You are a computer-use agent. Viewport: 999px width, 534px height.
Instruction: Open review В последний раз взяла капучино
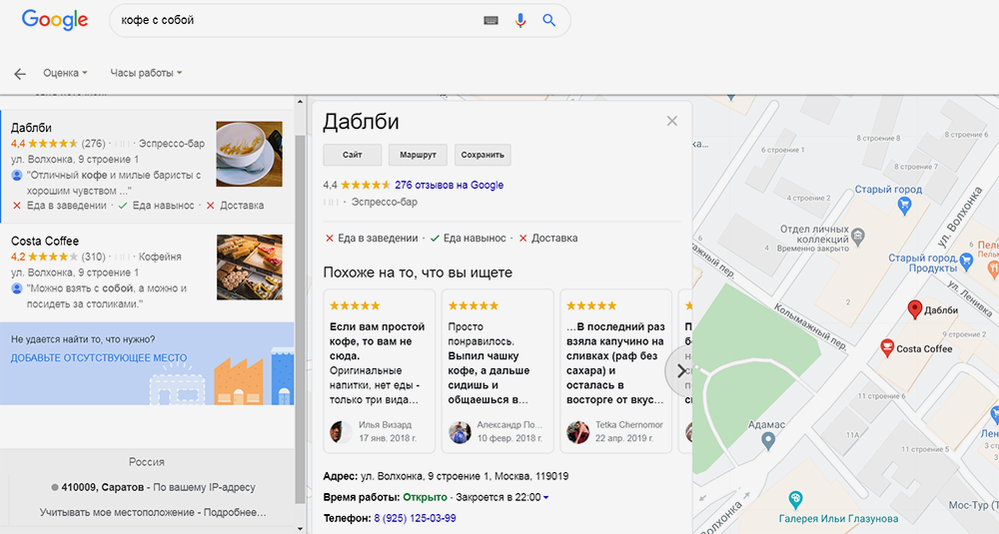coord(616,371)
